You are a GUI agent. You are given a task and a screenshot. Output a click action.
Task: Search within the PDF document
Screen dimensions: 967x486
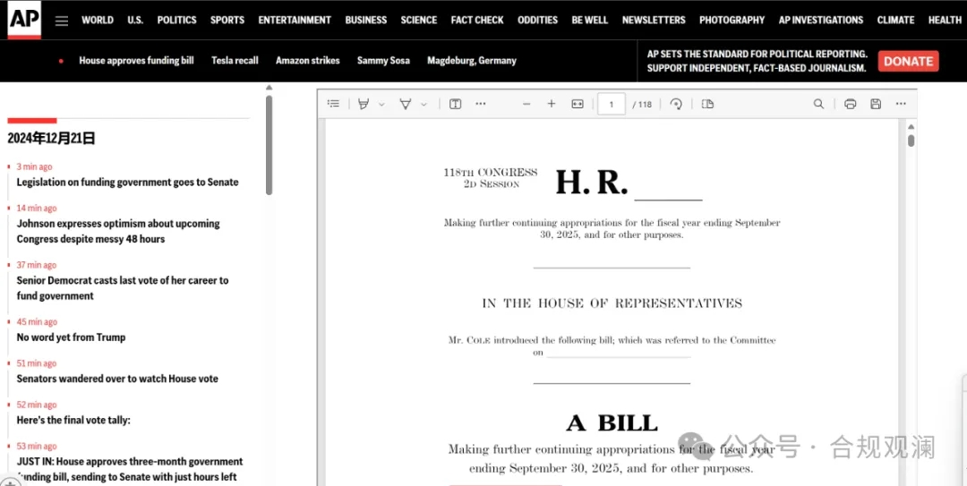[x=818, y=104]
